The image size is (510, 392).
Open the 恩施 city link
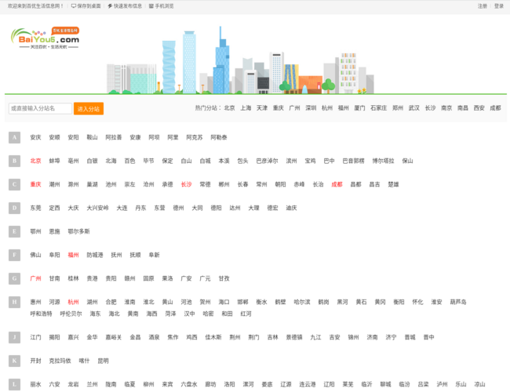click(54, 231)
